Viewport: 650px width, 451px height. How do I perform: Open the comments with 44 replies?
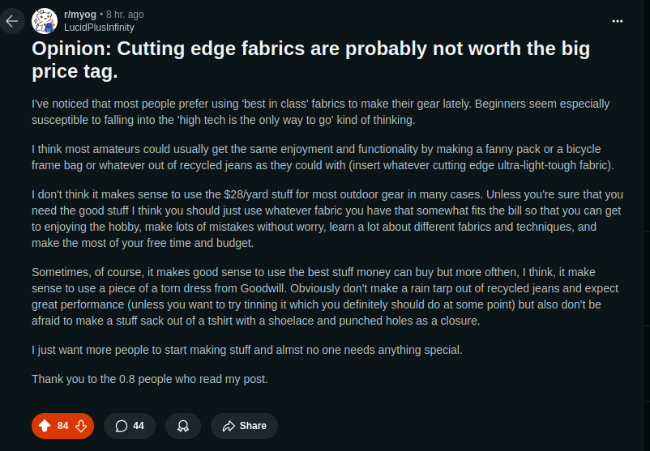(x=130, y=426)
